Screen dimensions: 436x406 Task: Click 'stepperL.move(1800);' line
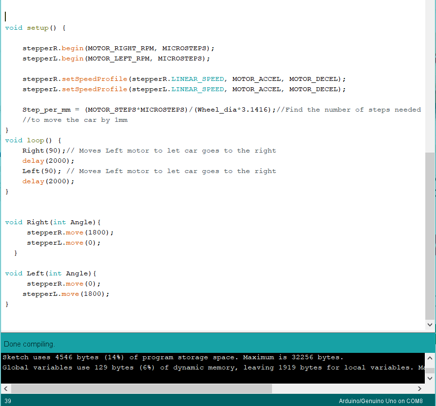(x=66, y=294)
